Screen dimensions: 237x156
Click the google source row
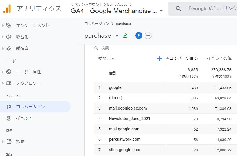[x=165, y=87]
